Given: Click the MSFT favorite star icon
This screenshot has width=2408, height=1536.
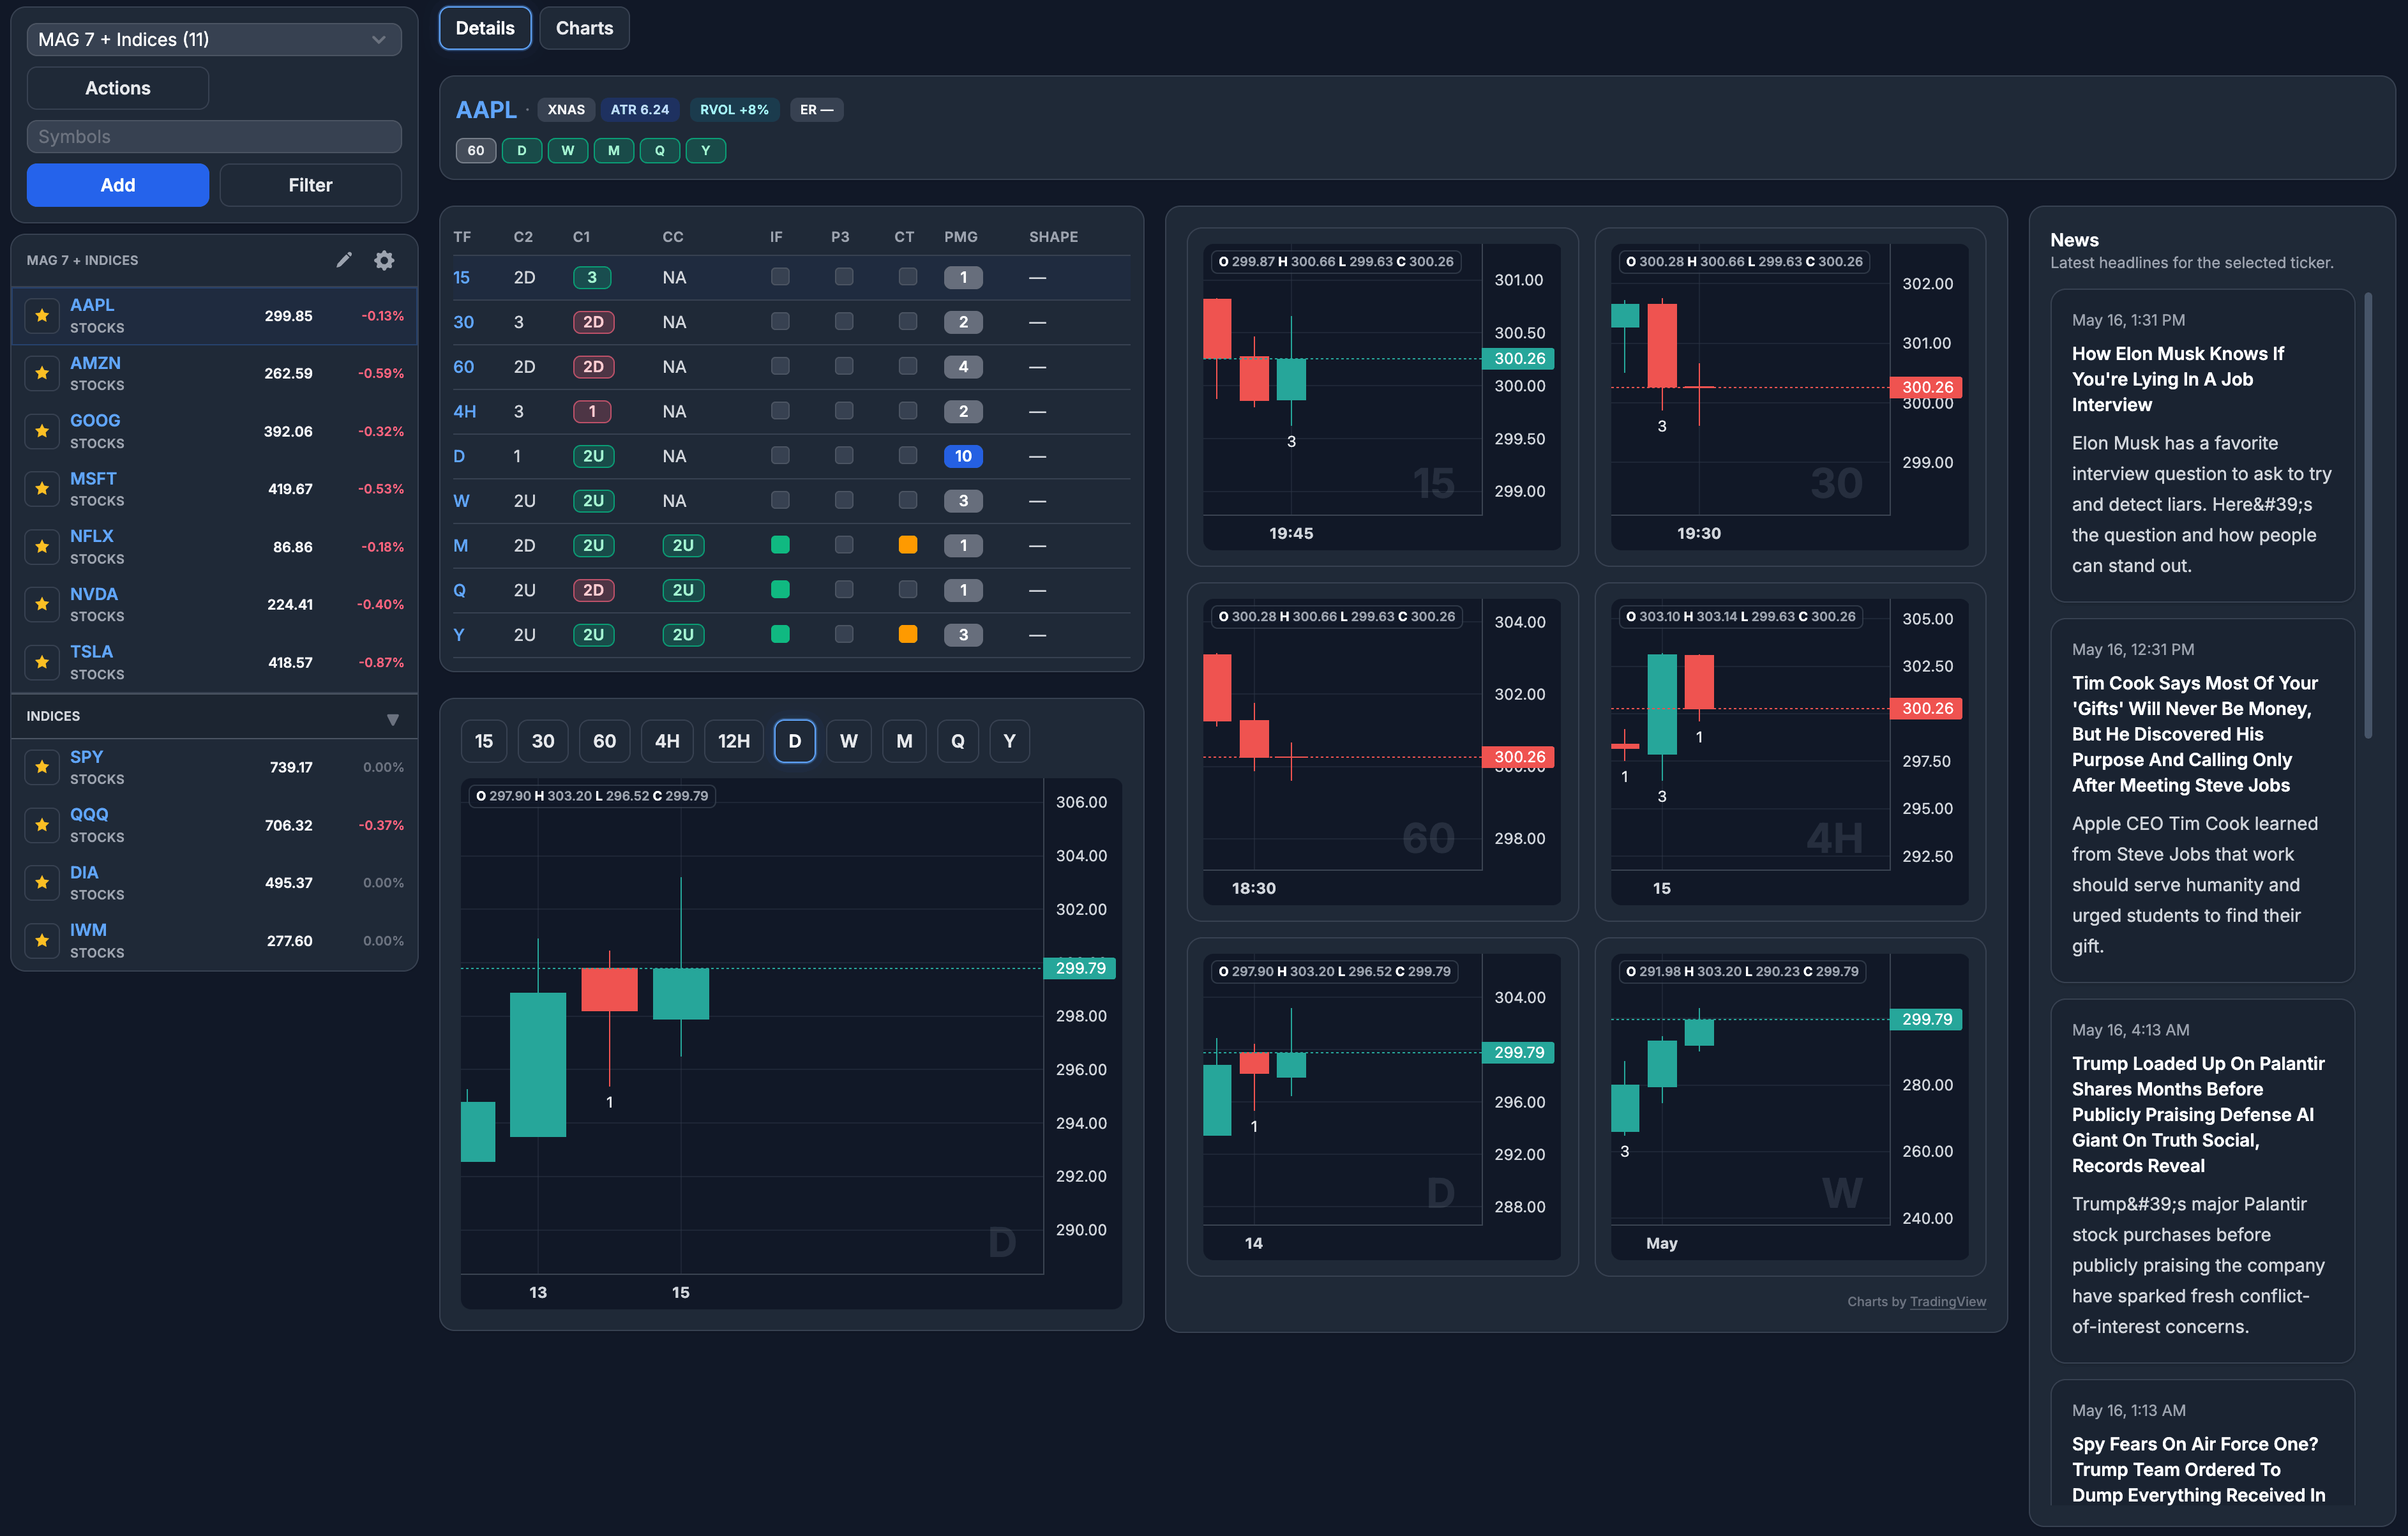Looking at the screenshot, I should tap(42, 489).
